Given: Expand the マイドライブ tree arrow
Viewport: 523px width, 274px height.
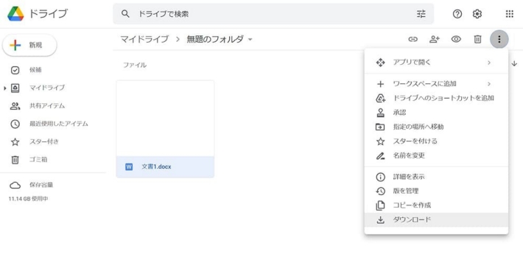Looking at the screenshot, I should 4,88.
